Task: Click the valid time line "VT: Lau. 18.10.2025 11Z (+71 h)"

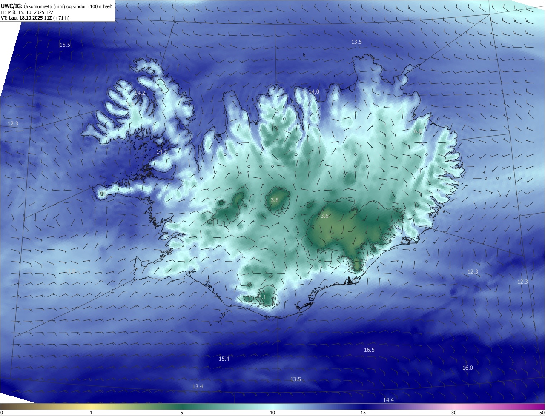Action: pos(35,18)
